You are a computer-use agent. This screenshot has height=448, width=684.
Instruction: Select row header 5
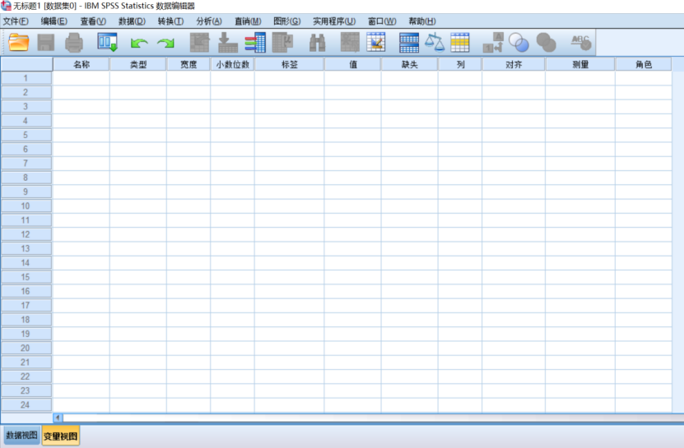point(26,135)
